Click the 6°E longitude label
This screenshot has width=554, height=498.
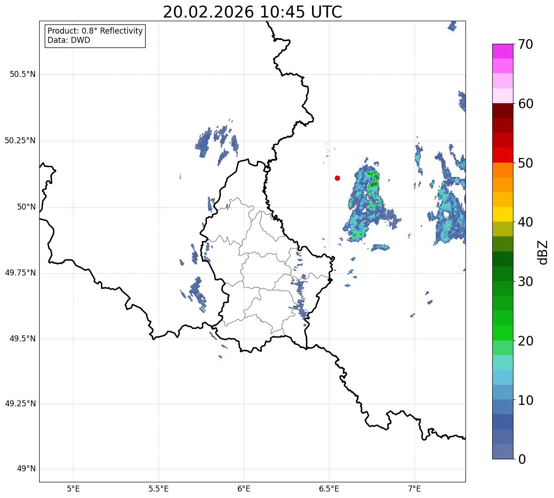tap(244, 488)
